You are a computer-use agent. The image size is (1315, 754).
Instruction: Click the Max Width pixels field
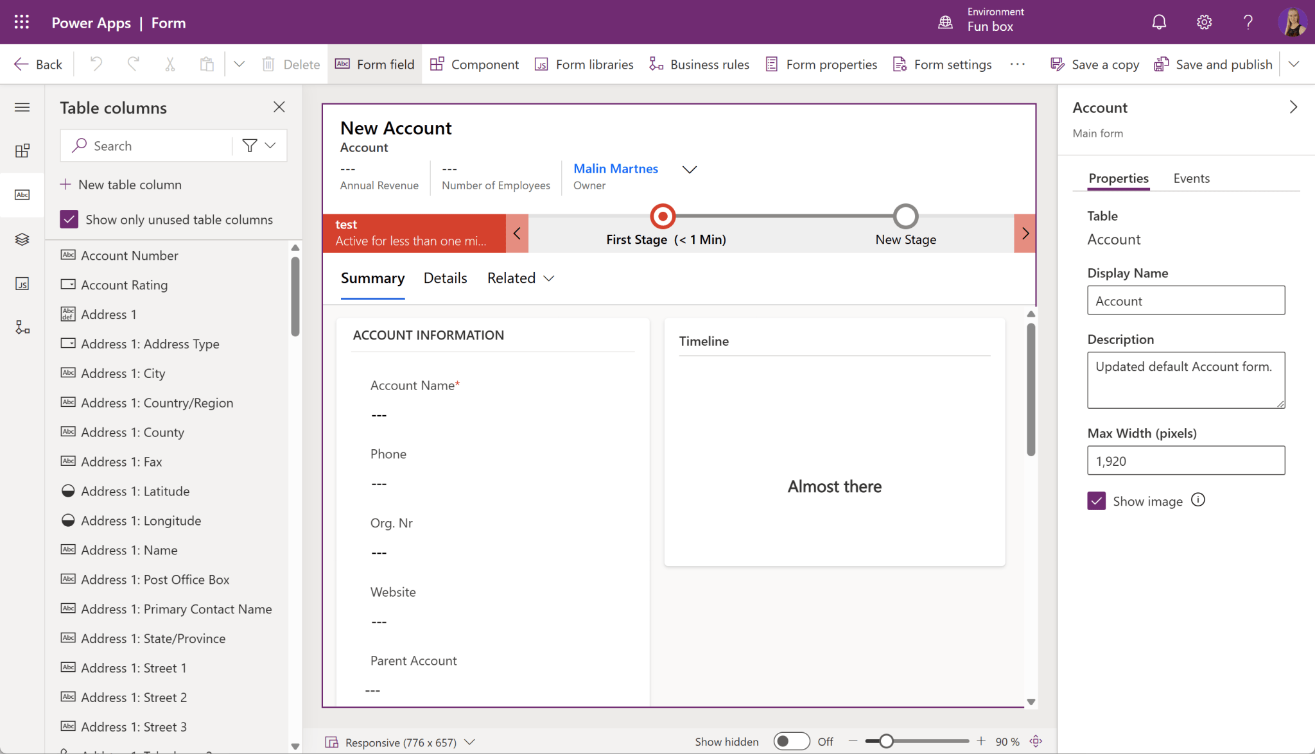(1185, 461)
